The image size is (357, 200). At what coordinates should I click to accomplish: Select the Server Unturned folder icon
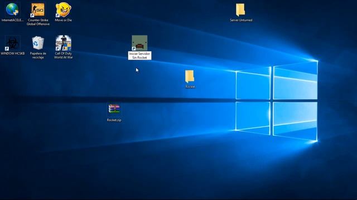coord(240,10)
